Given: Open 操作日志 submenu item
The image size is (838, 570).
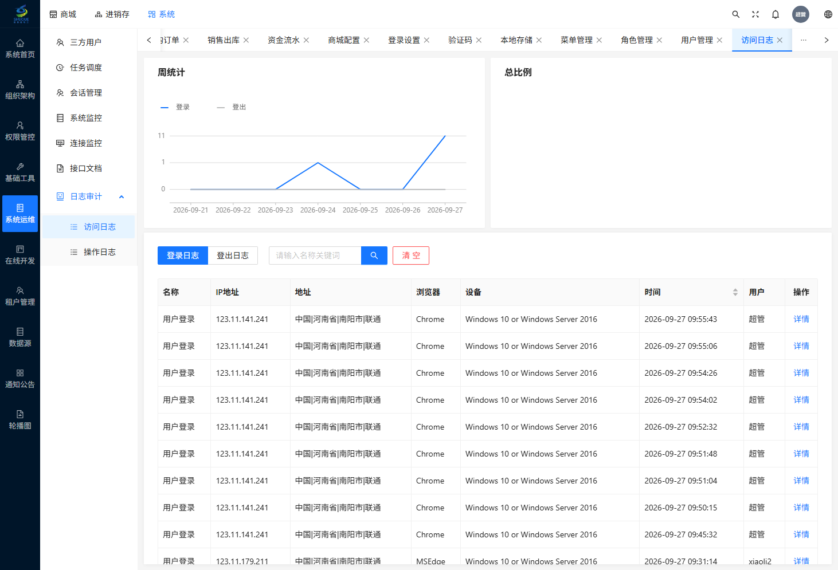Looking at the screenshot, I should (88, 252).
